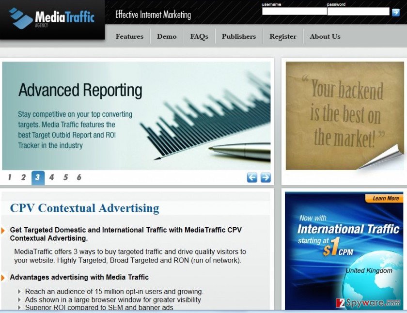Viewport: 407px width, 313px height.
Task: Click the 'Effective Internet Marketing' tagline
Action: 153,15
